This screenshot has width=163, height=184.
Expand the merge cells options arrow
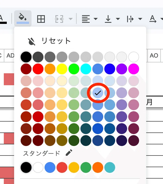click(x=70, y=19)
